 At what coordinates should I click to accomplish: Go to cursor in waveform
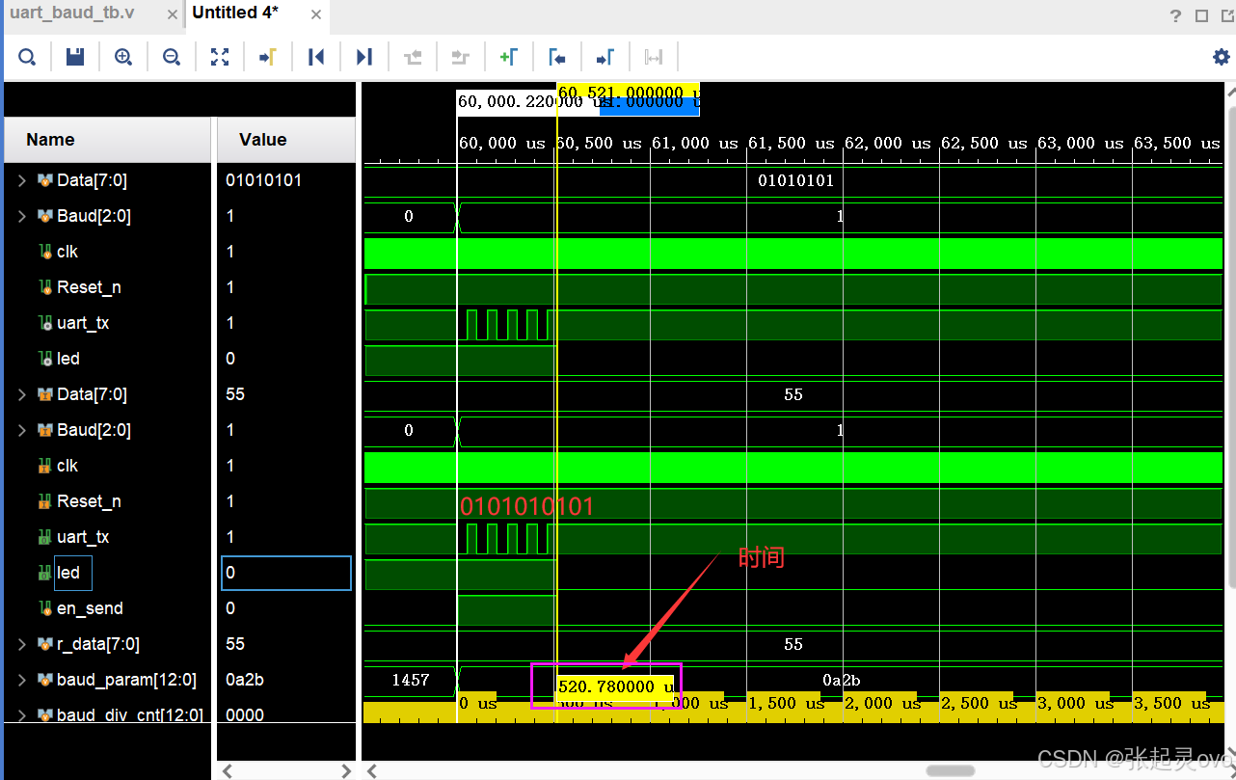(x=268, y=58)
